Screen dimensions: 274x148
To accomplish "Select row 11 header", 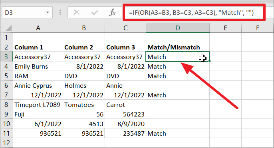I will (6, 133).
